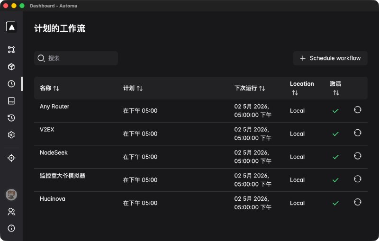Click the 计划的工作流 page heading

click(60, 28)
